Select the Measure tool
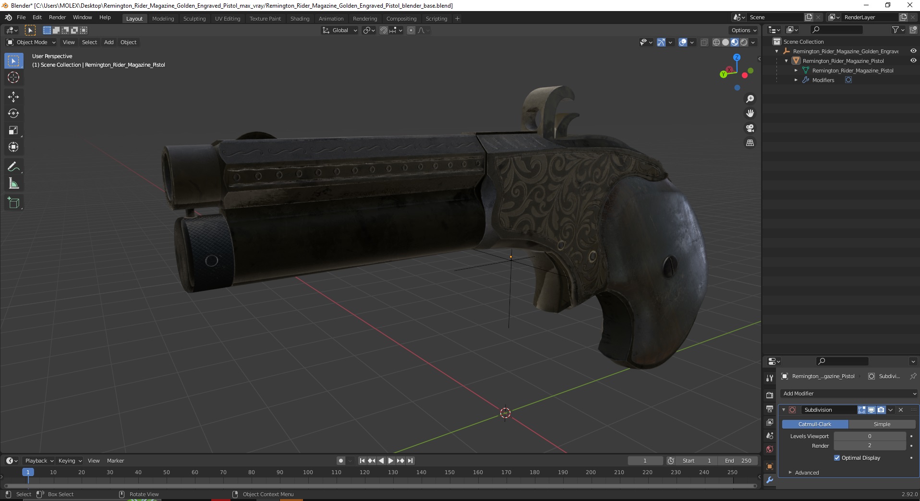The height and width of the screenshot is (501, 920). (13, 183)
